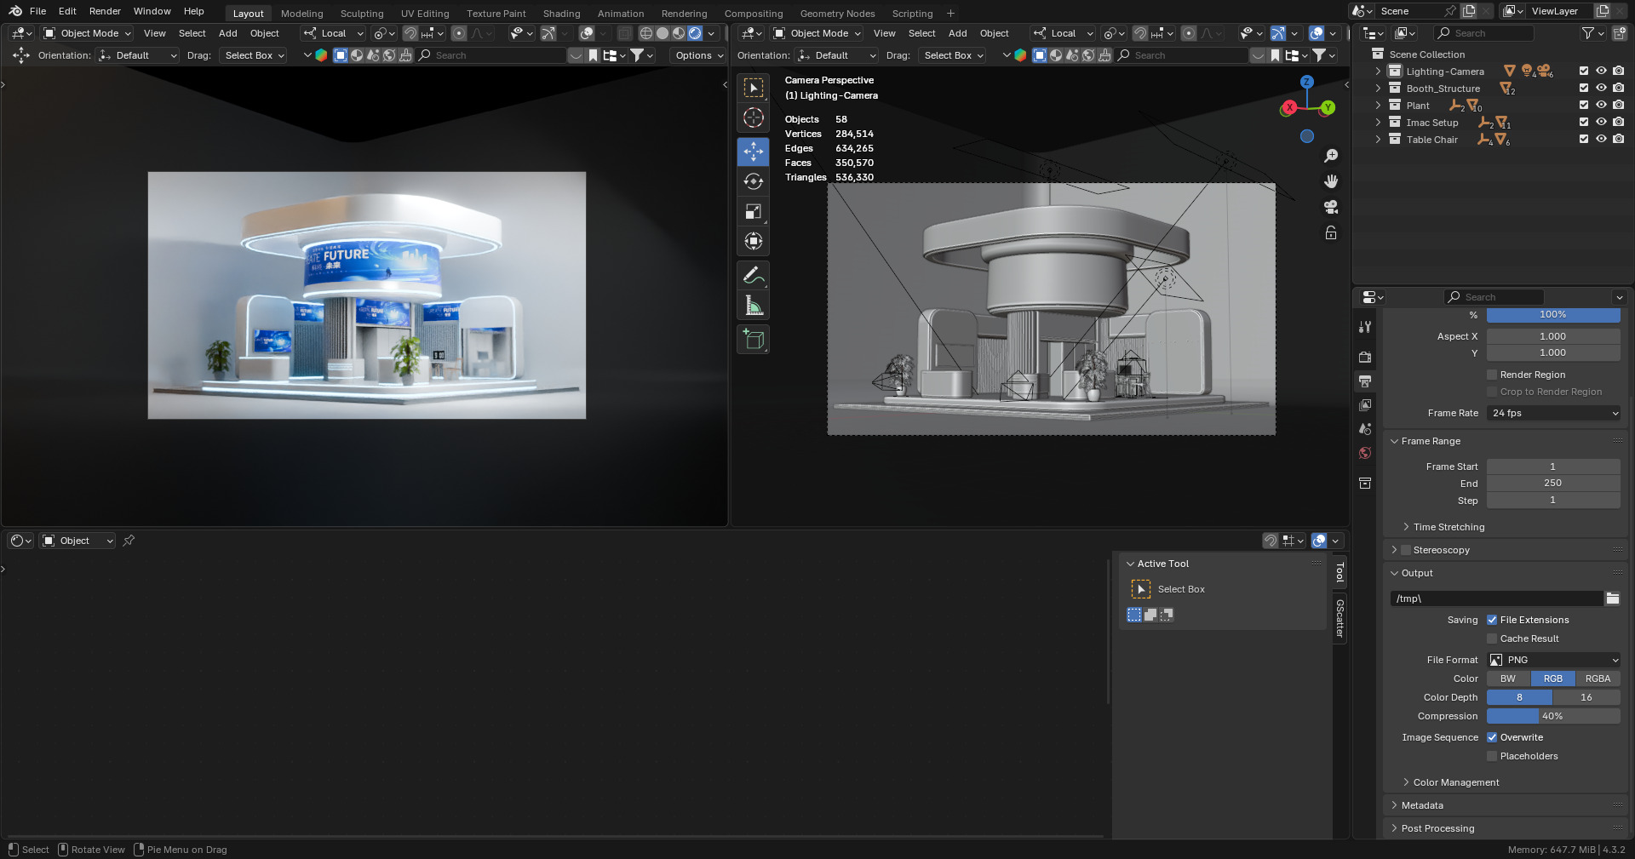The height and width of the screenshot is (859, 1635).
Task: Choose the Annotate pencil tool
Action: [753, 275]
